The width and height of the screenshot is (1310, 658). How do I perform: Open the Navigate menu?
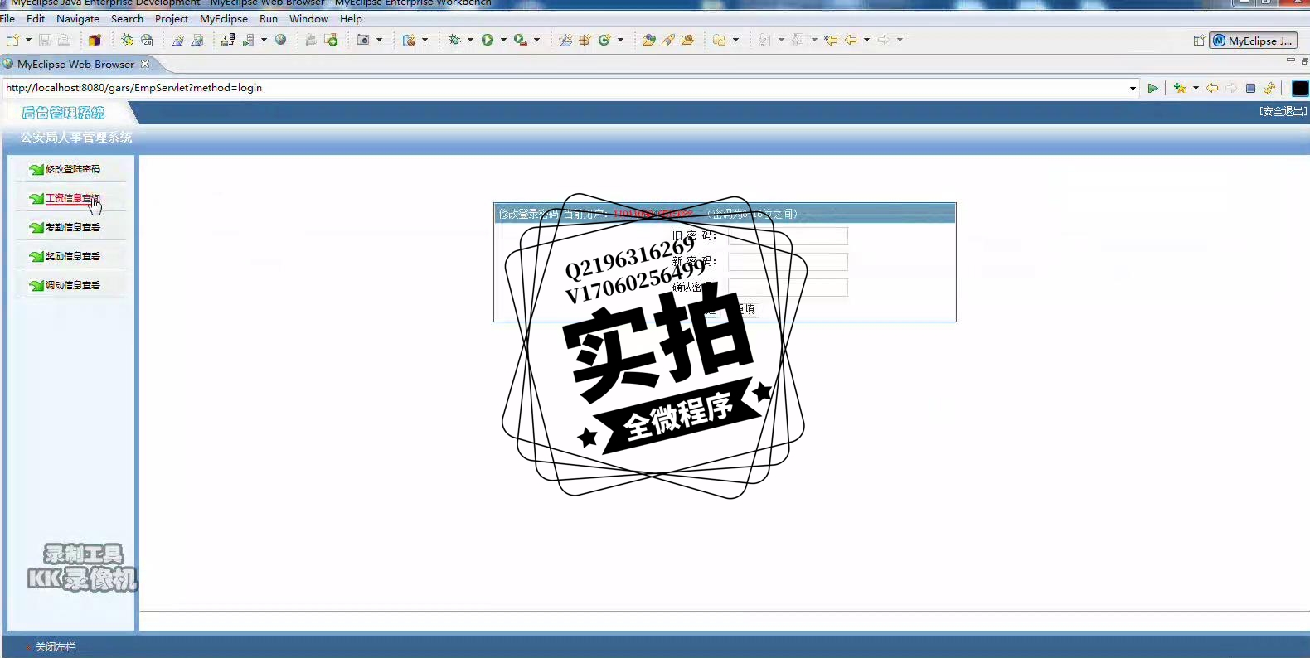[x=78, y=18]
